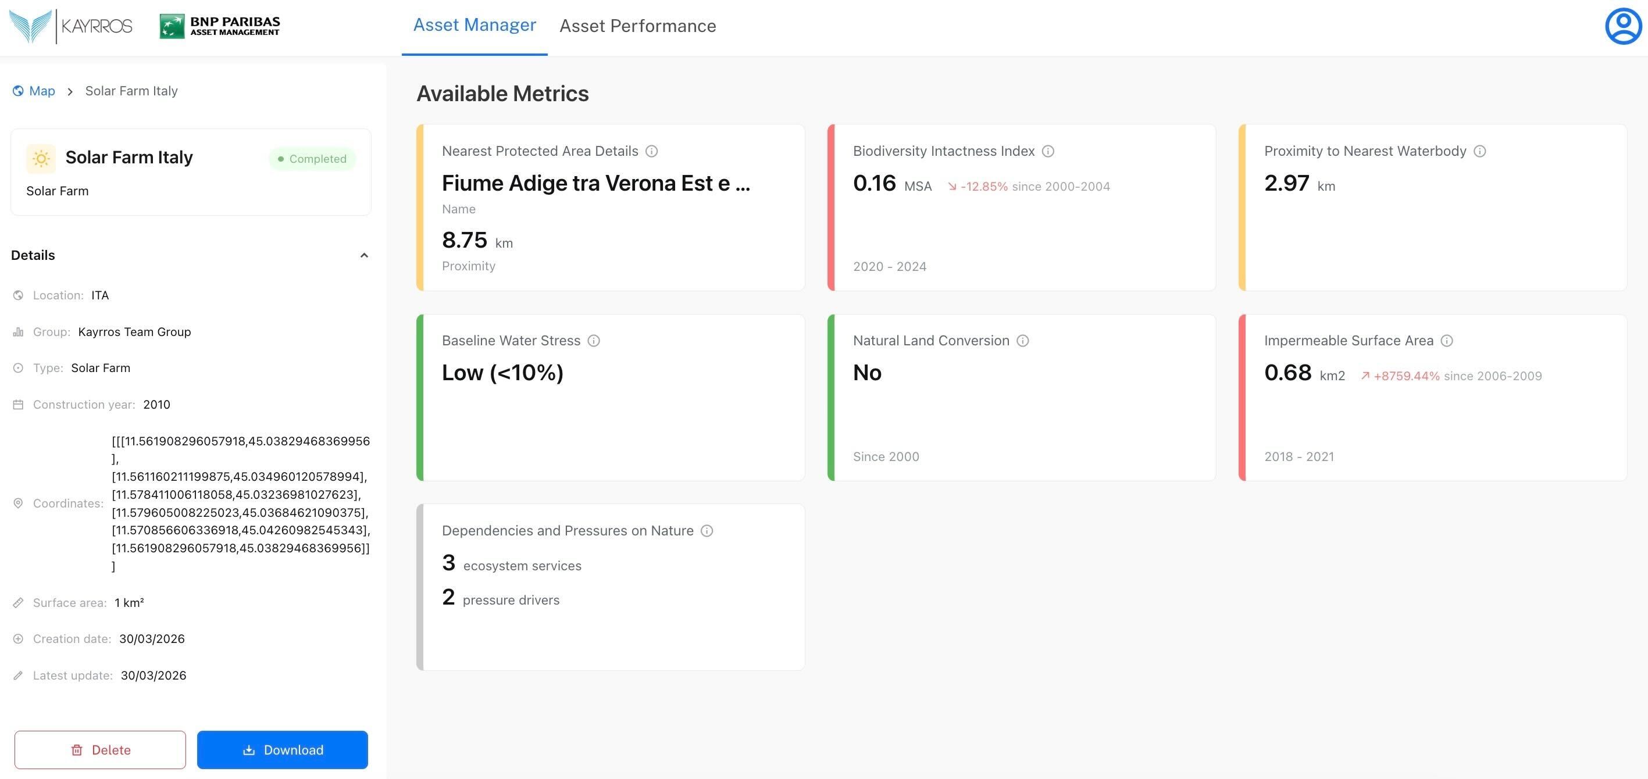Click the blue Download button
The height and width of the screenshot is (779, 1648).
pyautogui.click(x=282, y=749)
